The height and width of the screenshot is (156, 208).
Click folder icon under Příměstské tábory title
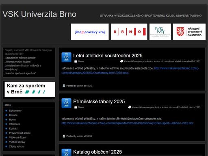coord(76,107)
